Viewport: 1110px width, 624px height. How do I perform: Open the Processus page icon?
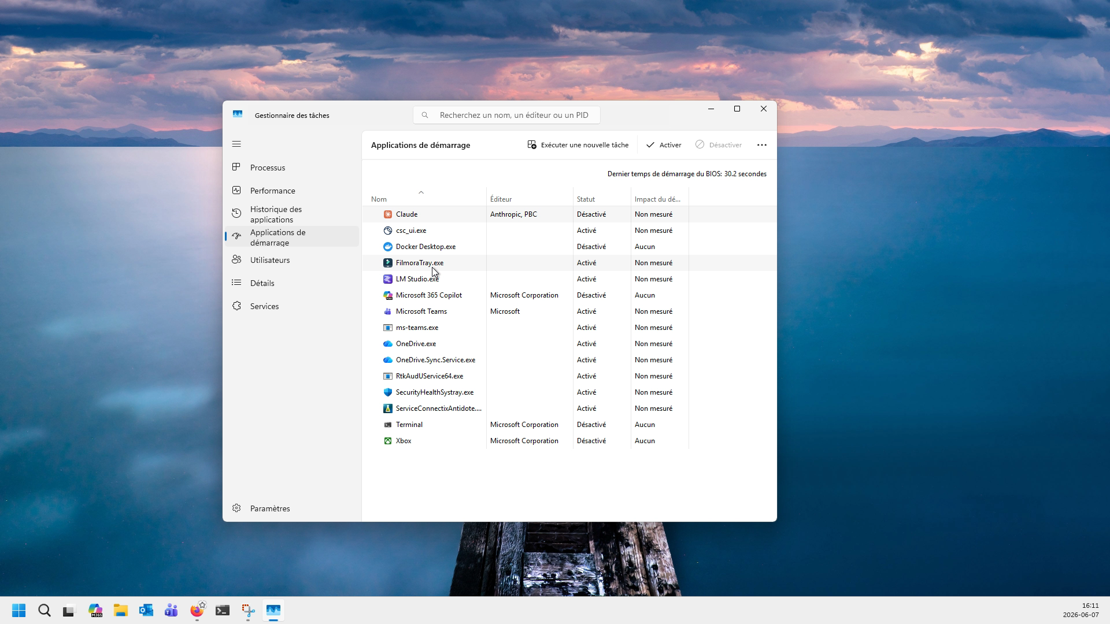point(236,167)
